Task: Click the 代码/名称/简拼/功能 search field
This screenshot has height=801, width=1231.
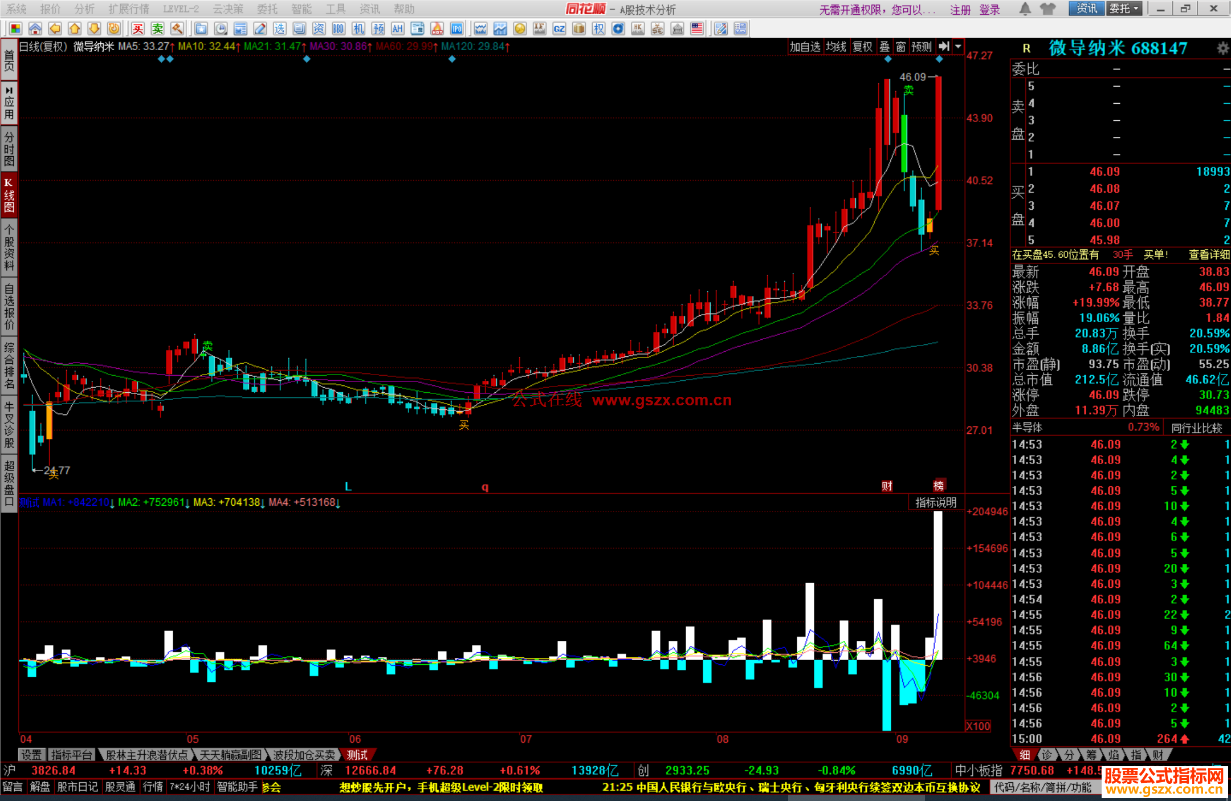Action: point(1043,787)
